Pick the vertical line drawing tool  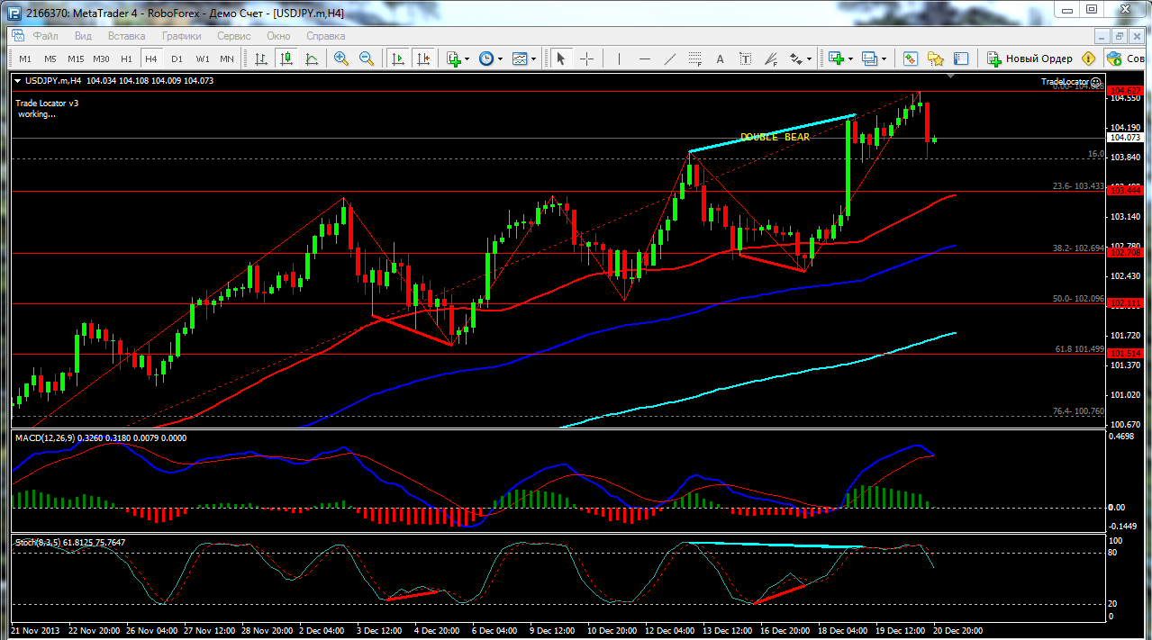[619, 59]
